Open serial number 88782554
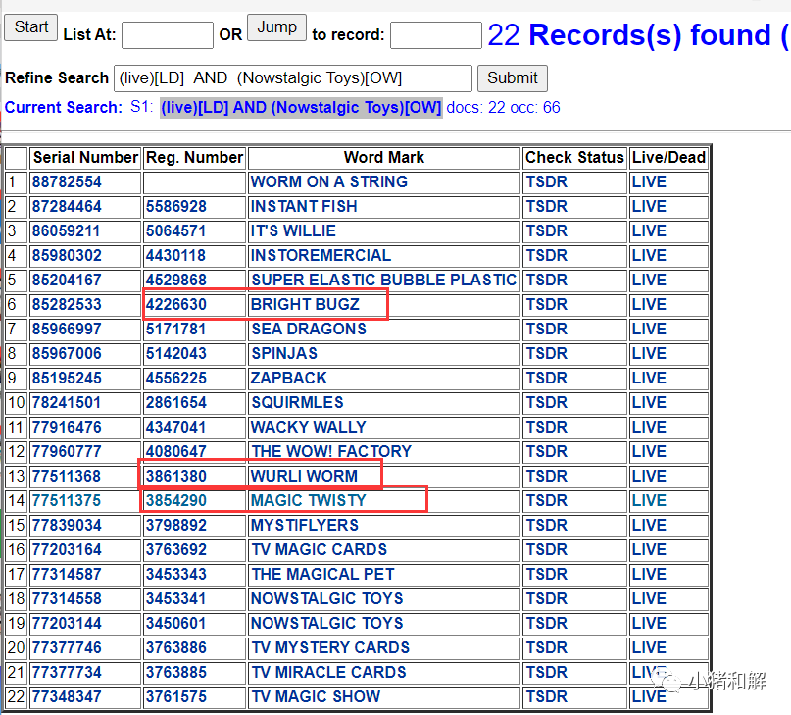 pyautogui.click(x=67, y=181)
